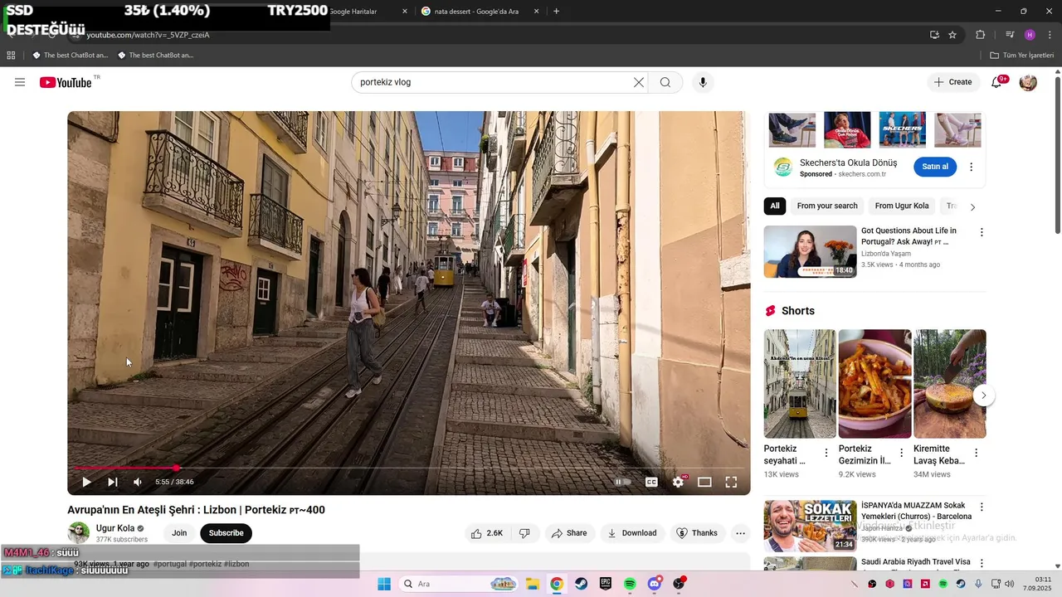Screen dimensions: 1062x597
Task: Open a new browser tab
Action: click(556, 11)
